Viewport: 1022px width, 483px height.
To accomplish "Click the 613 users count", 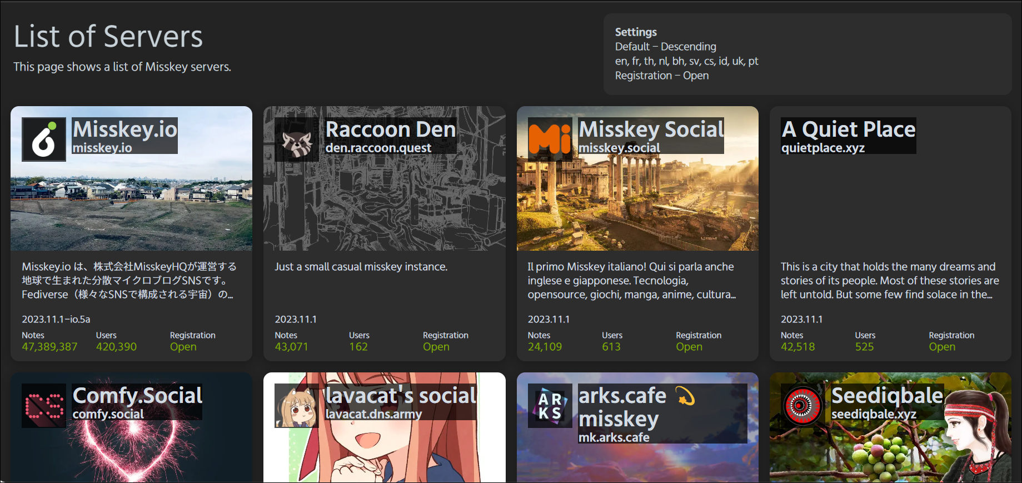I will click(611, 347).
